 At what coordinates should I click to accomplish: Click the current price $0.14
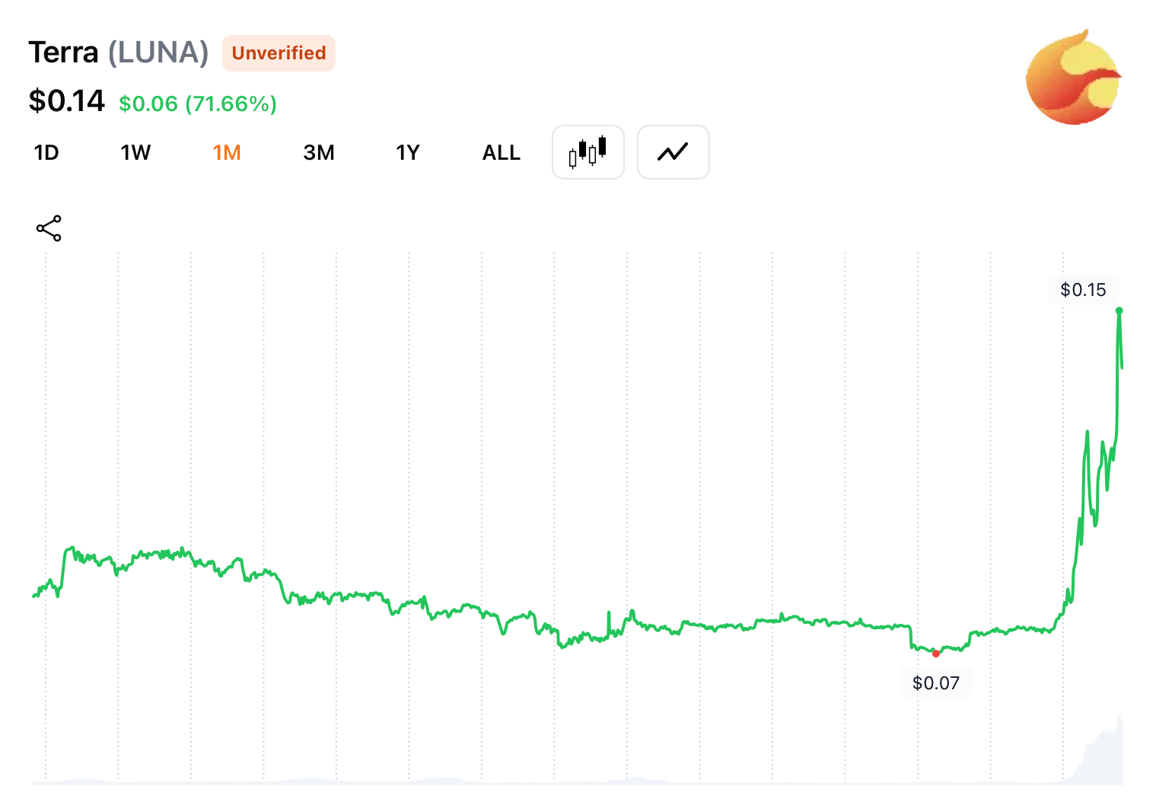point(66,101)
